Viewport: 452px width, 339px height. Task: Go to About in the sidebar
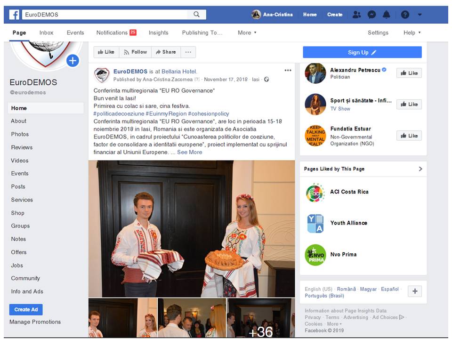18,121
